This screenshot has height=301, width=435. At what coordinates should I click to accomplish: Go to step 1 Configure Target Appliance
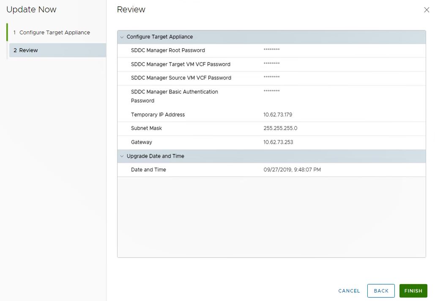click(x=55, y=33)
